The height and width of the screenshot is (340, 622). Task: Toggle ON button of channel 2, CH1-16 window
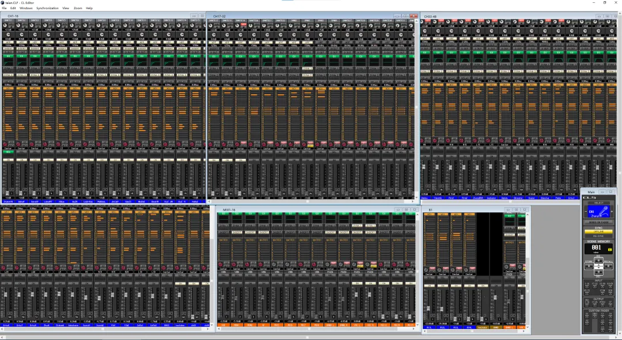coord(22,160)
